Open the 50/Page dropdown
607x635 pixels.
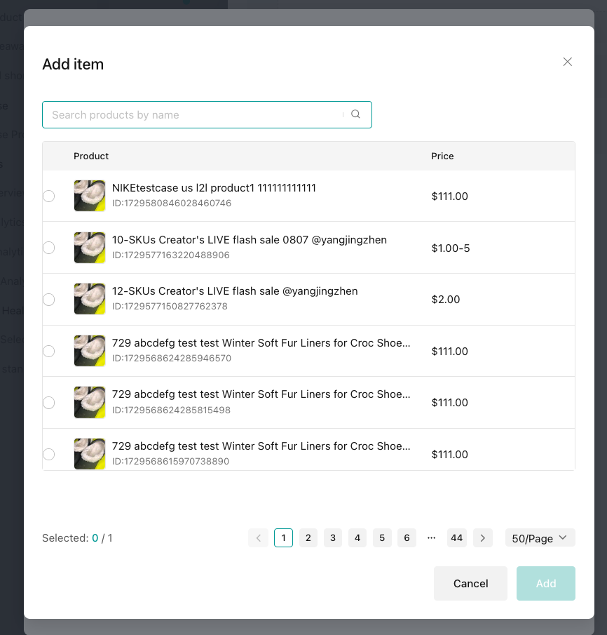tap(540, 538)
